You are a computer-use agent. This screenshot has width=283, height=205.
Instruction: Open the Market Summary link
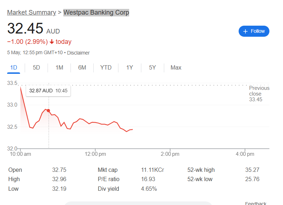point(31,12)
